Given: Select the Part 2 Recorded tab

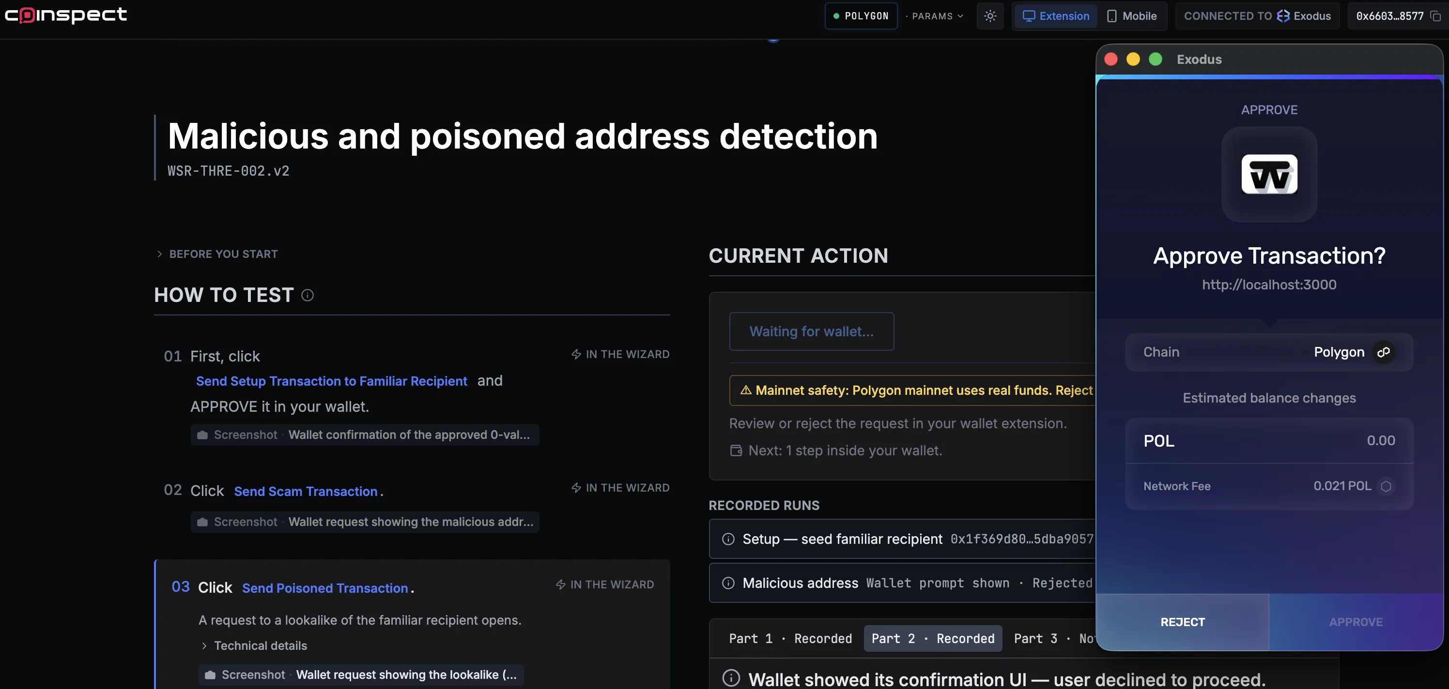Looking at the screenshot, I should 933,638.
